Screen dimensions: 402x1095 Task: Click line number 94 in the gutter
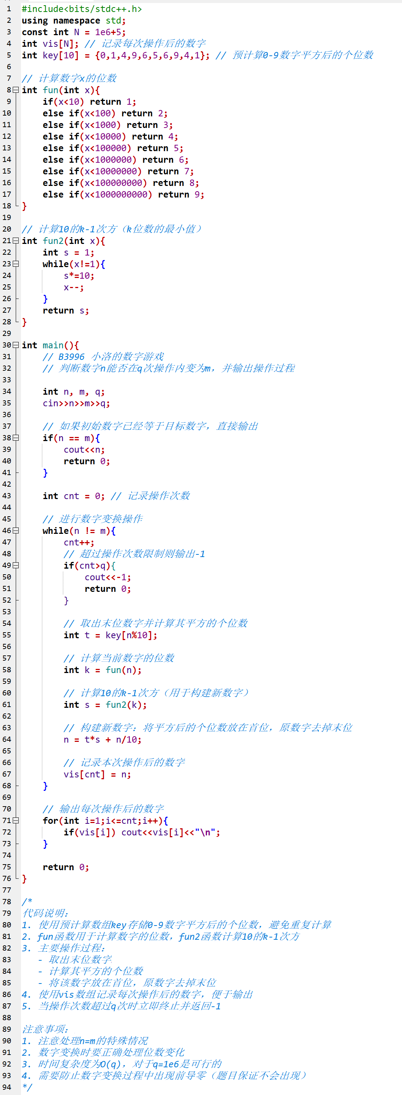[7, 1088]
